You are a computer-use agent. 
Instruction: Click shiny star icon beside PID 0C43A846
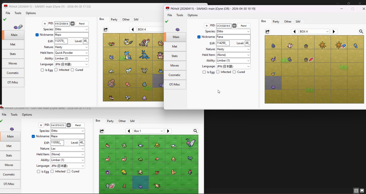[206, 26]
